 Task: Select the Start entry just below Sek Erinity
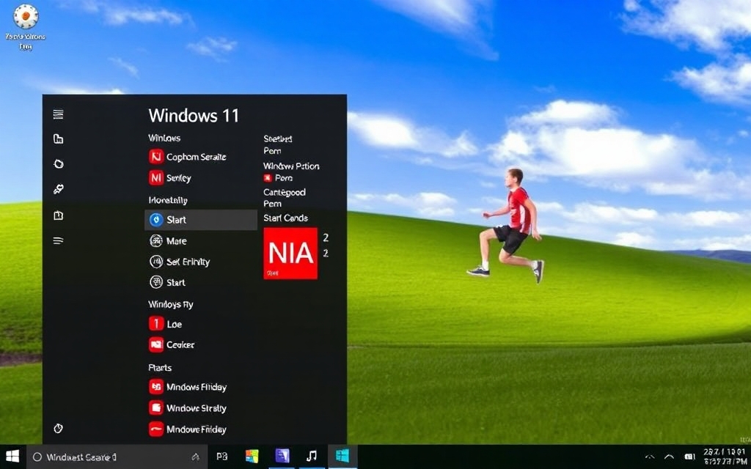pyautogui.click(x=168, y=282)
